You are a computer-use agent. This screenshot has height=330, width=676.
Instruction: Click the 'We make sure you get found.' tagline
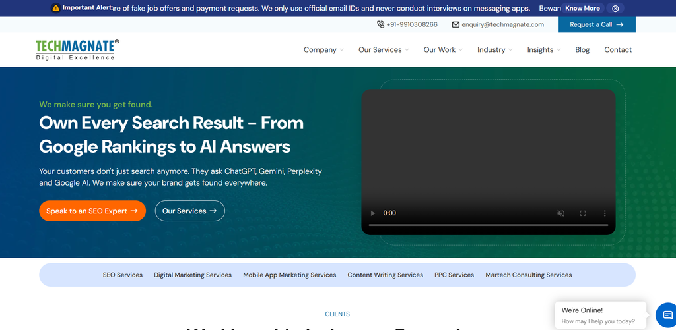click(x=96, y=105)
